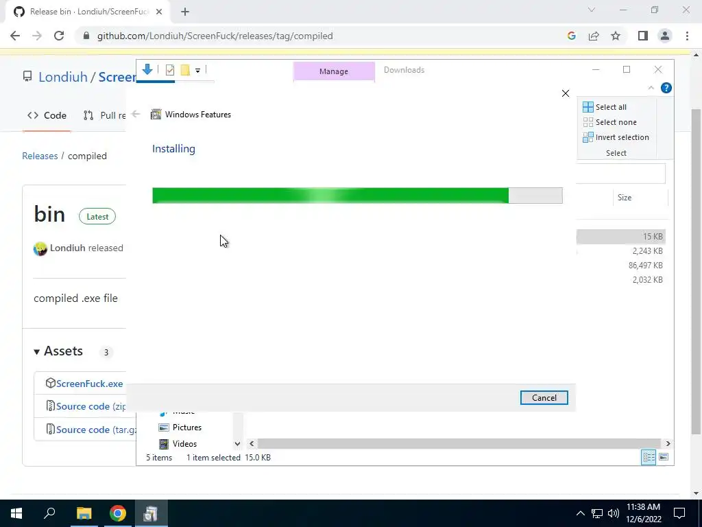The height and width of the screenshot is (527, 702).
Task: Open Explorer help with the question mark icon
Action: (x=666, y=88)
